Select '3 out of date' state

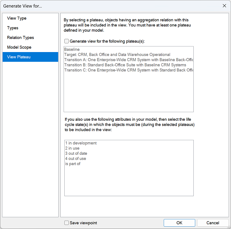point(76,154)
